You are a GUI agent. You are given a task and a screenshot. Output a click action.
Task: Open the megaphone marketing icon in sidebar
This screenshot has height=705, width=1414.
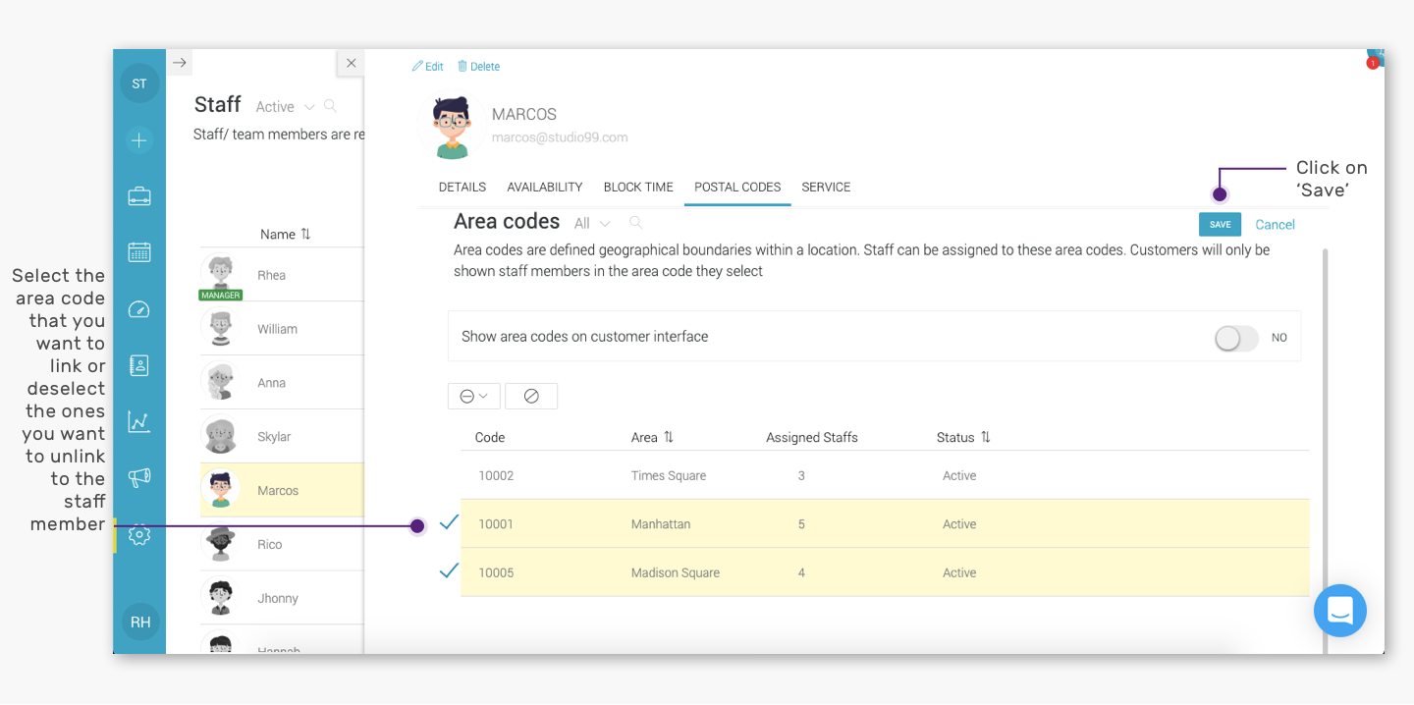(139, 478)
